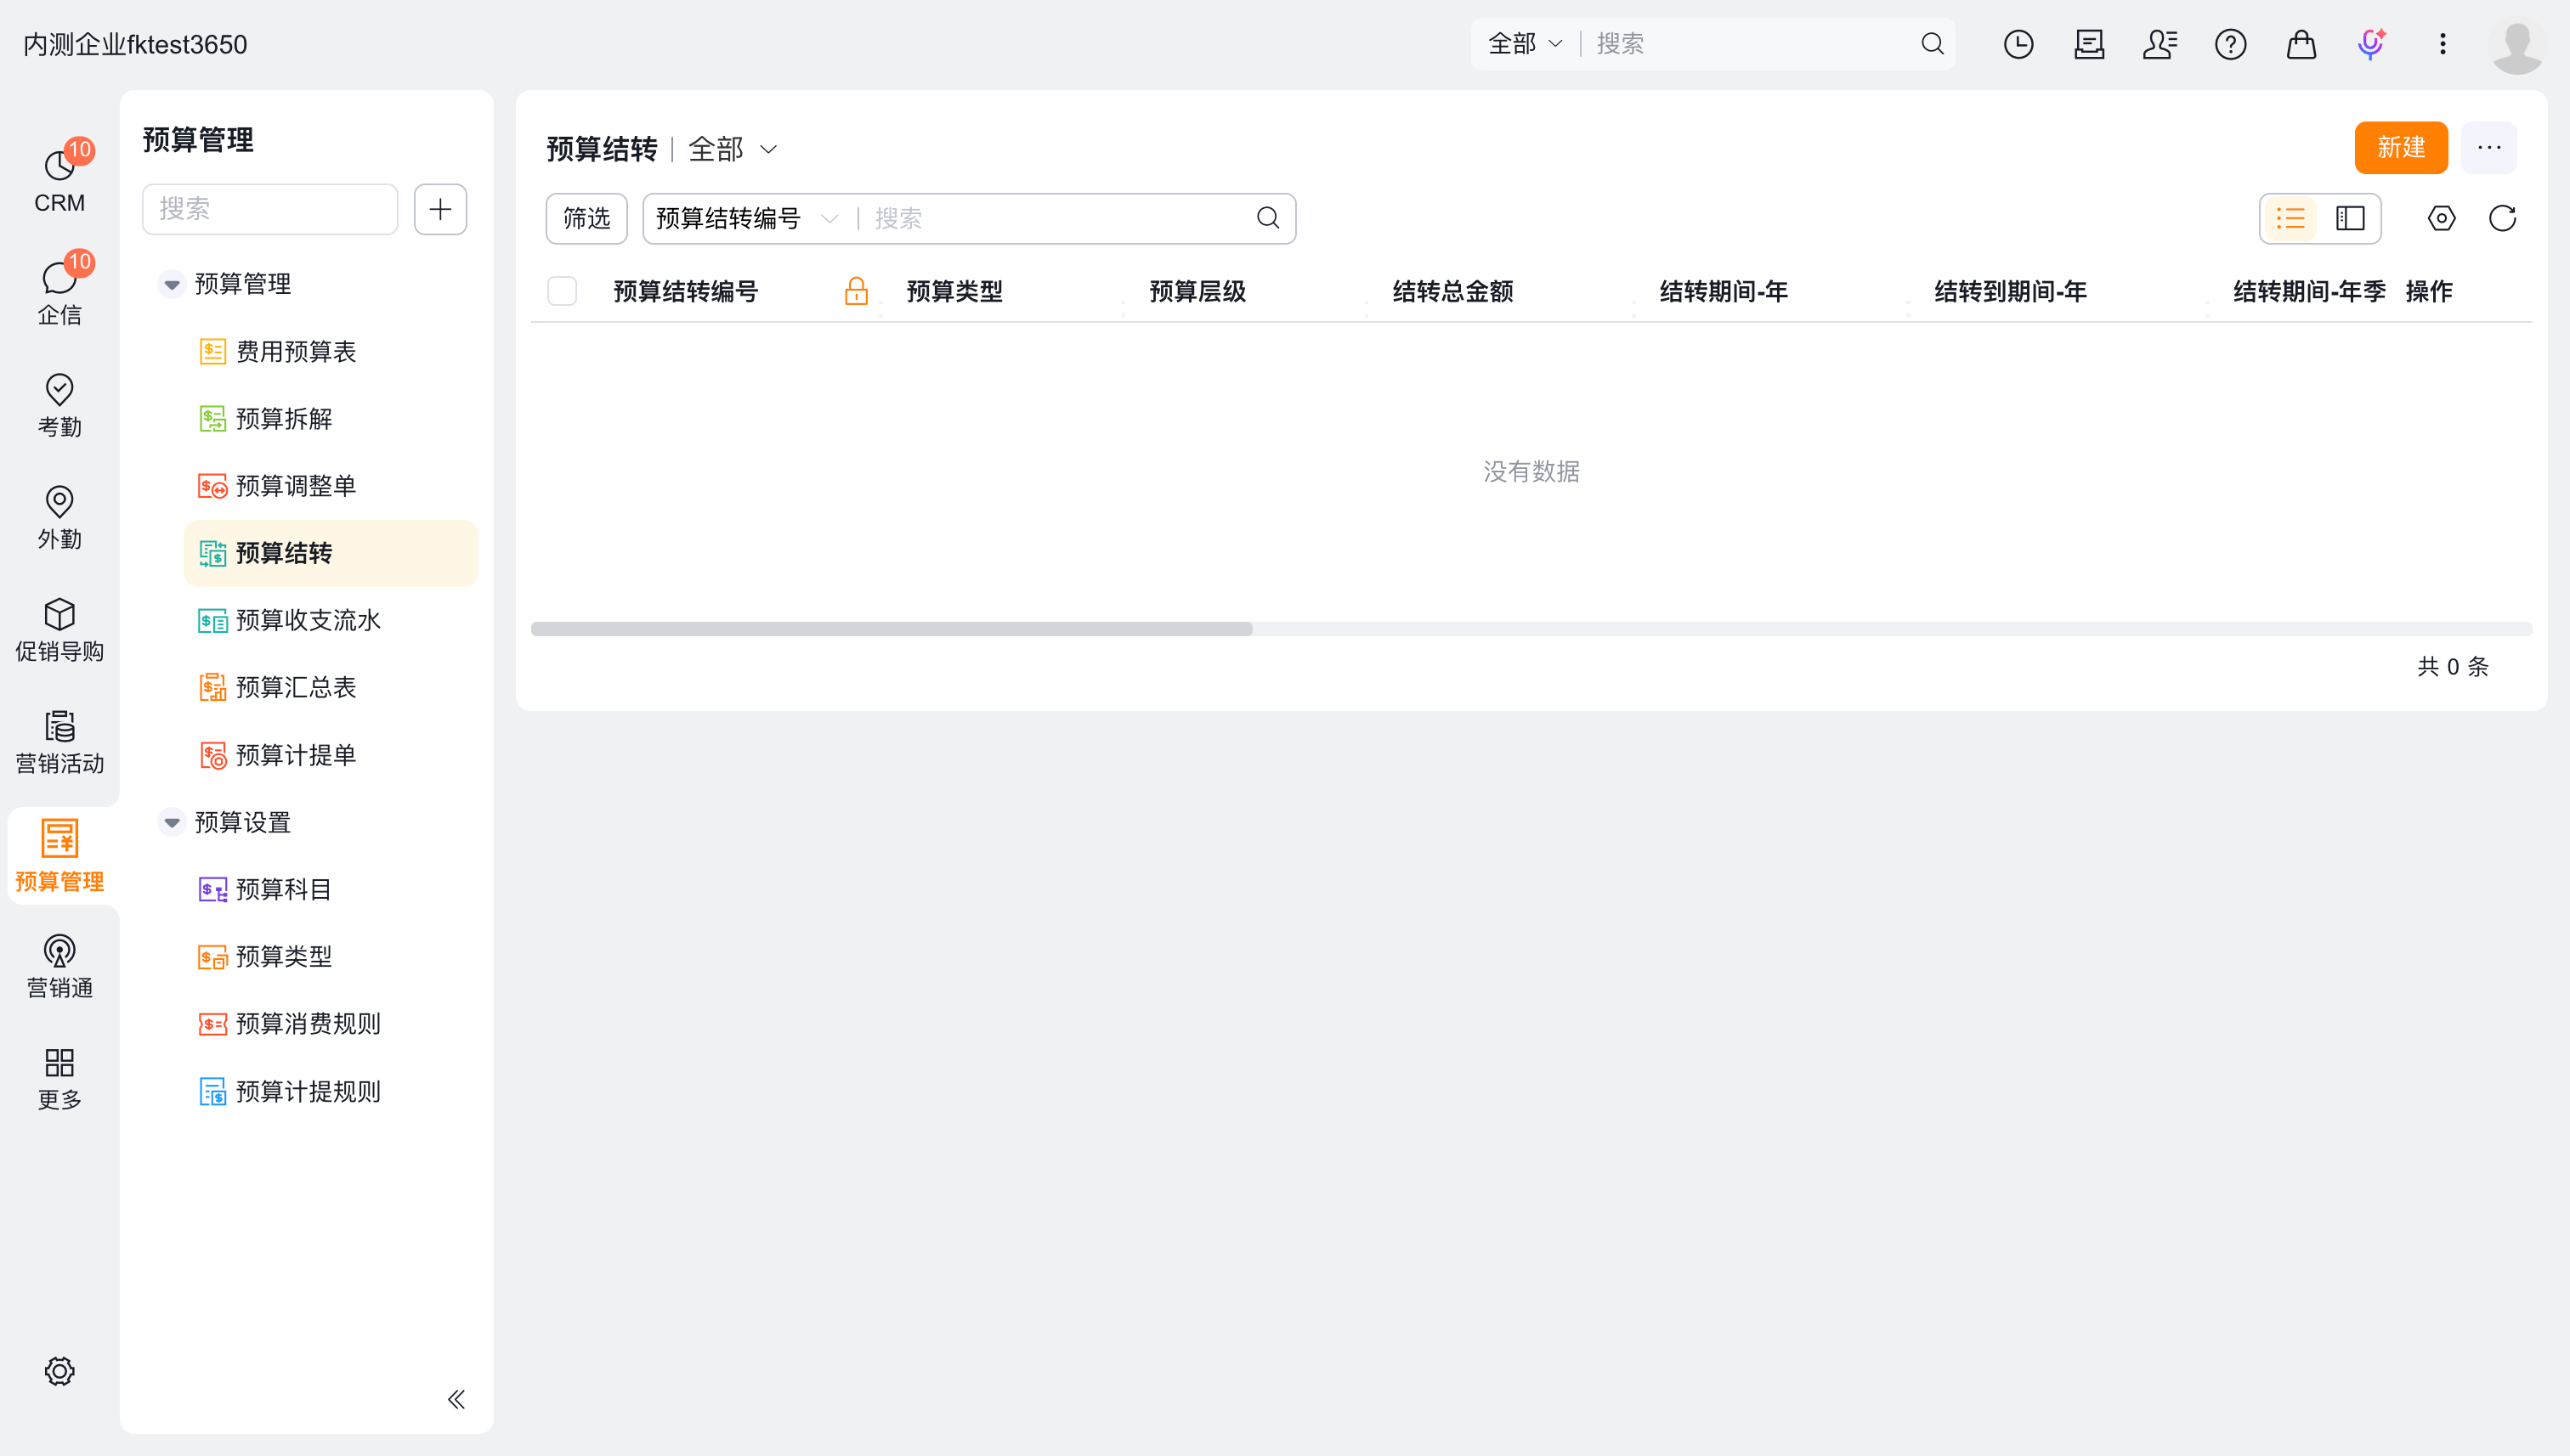Click the orange 新建 button
Screen dimensions: 2570x1456
pos(2401,148)
